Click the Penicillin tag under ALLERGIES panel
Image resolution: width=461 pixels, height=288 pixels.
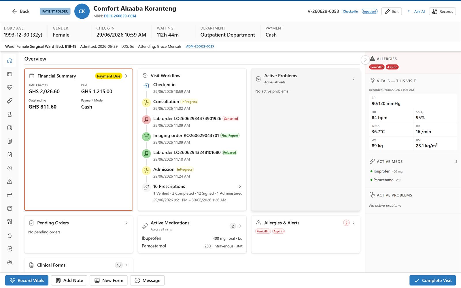377,67
